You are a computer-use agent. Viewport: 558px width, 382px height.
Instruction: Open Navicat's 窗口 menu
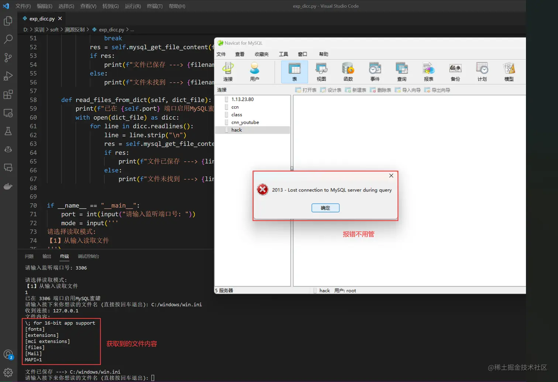click(x=303, y=54)
